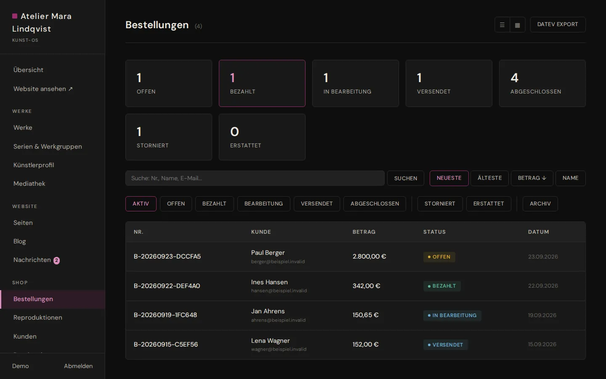Select the Abgeschlossen filter tab
Screen dimensions: 606x379
point(375,204)
